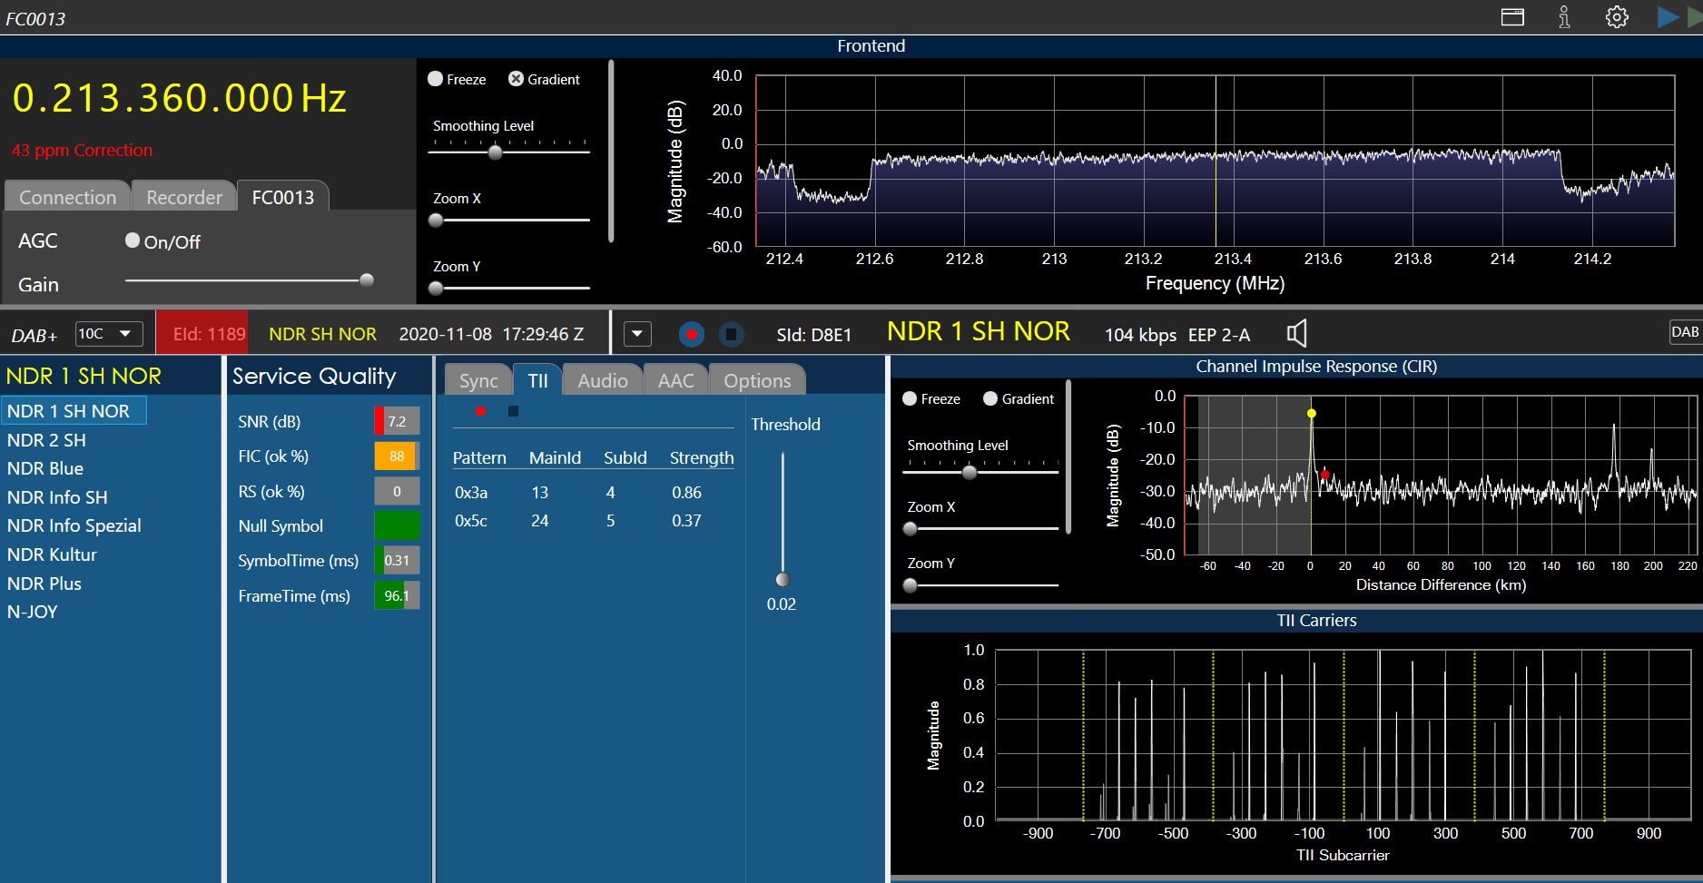Select the TII row with pattern 0x5c
This screenshot has width=1703, height=883.
tap(593, 520)
